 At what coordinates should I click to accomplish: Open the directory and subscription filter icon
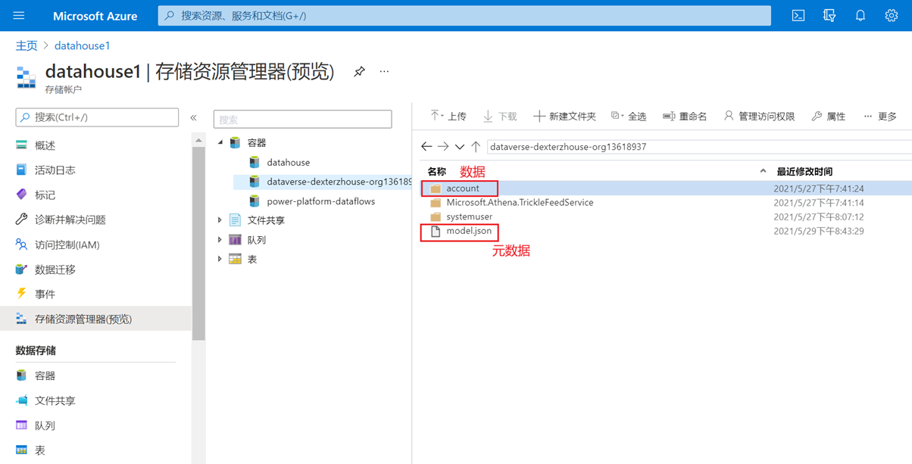click(829, 15)
